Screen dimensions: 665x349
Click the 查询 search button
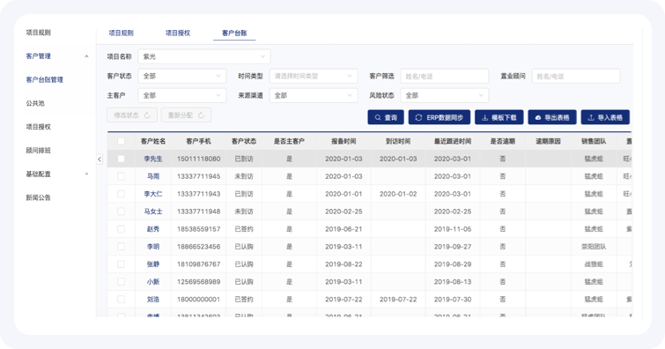click(x=386, y=117)
